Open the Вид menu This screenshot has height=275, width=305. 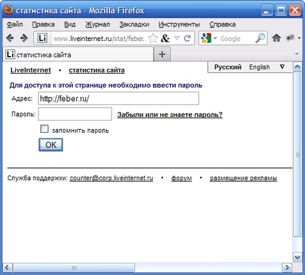[x=70, y=24]
